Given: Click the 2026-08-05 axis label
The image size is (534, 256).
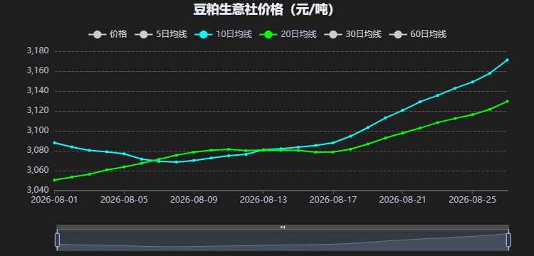Looking at the screenshot, I should (x=124, y=199).
